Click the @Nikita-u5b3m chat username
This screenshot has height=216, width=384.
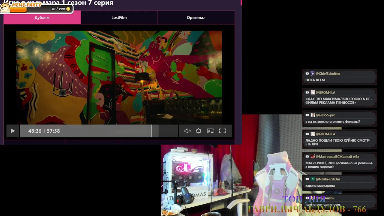pyautogui.click(x=328, y=179)
